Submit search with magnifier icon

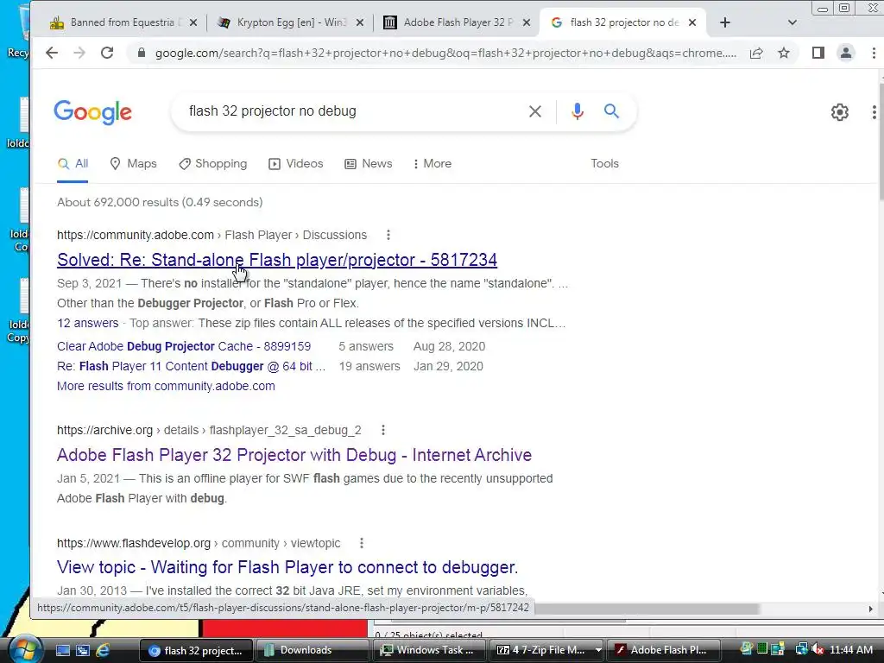612,111
